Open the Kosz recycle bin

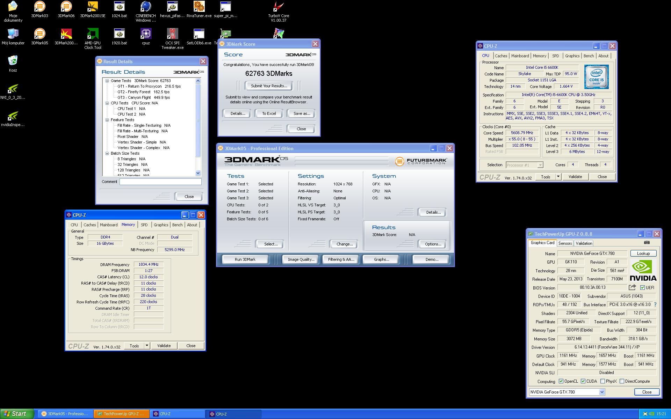click(13, 63)
